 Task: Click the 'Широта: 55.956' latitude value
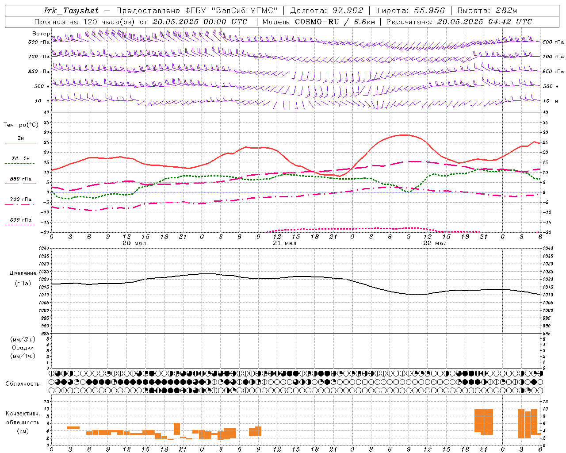(x=410, y=11)
